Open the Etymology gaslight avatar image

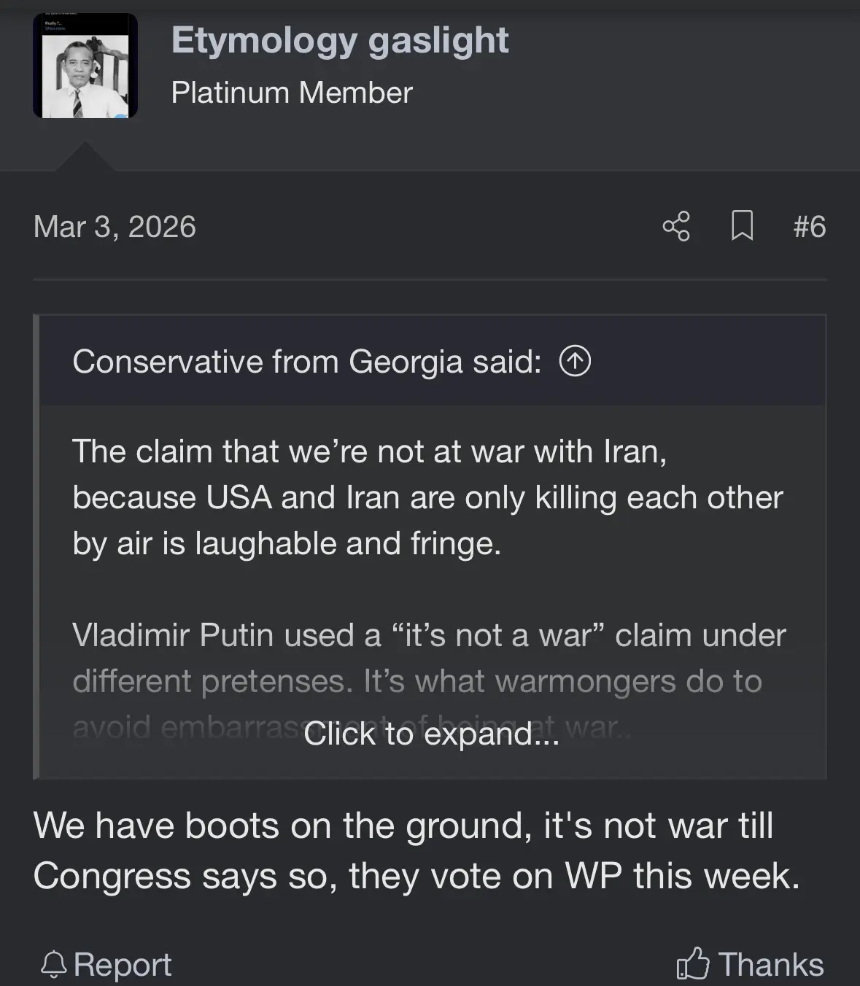point(85,66)
